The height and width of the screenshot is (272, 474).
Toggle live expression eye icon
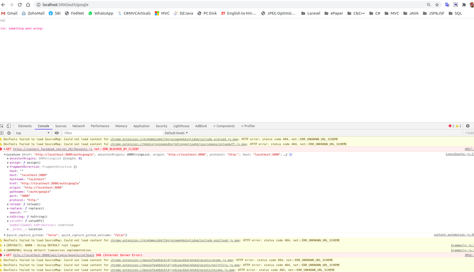click(x=56, y=133)
